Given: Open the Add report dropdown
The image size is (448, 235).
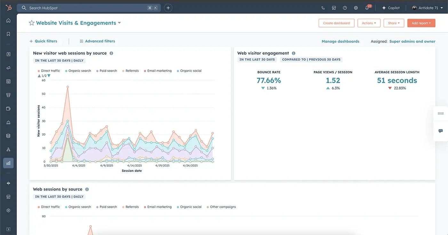Looking at the screenshot, I should click(x=421, y=23).
